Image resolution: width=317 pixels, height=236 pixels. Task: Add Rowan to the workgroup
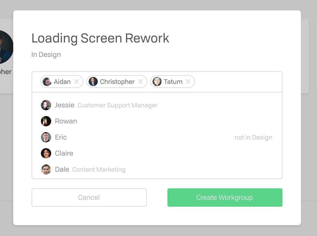(x=157, y=121)
